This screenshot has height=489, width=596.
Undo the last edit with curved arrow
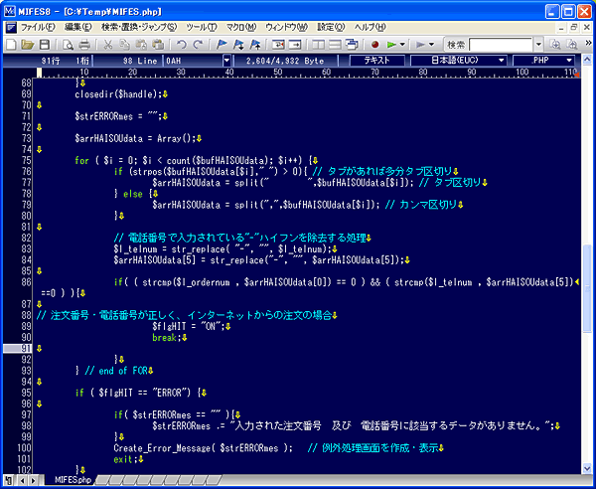point(182,45)
